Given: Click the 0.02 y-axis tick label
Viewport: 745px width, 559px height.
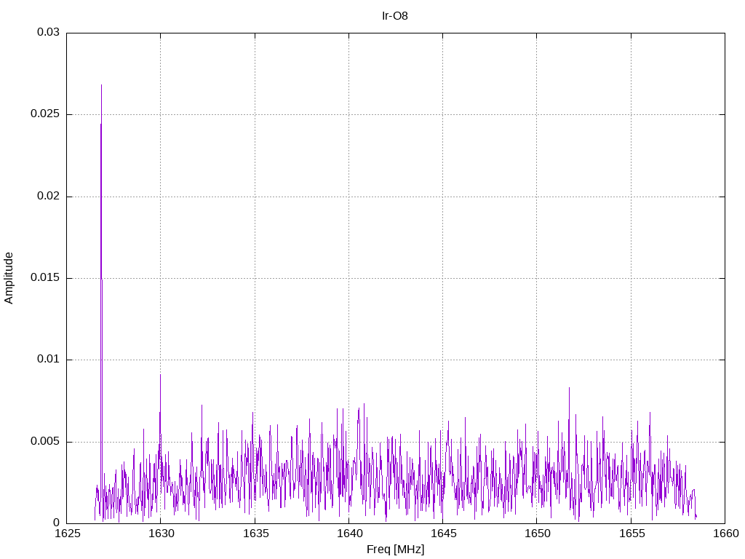Looking at the screenshot, I should point(49,196).
